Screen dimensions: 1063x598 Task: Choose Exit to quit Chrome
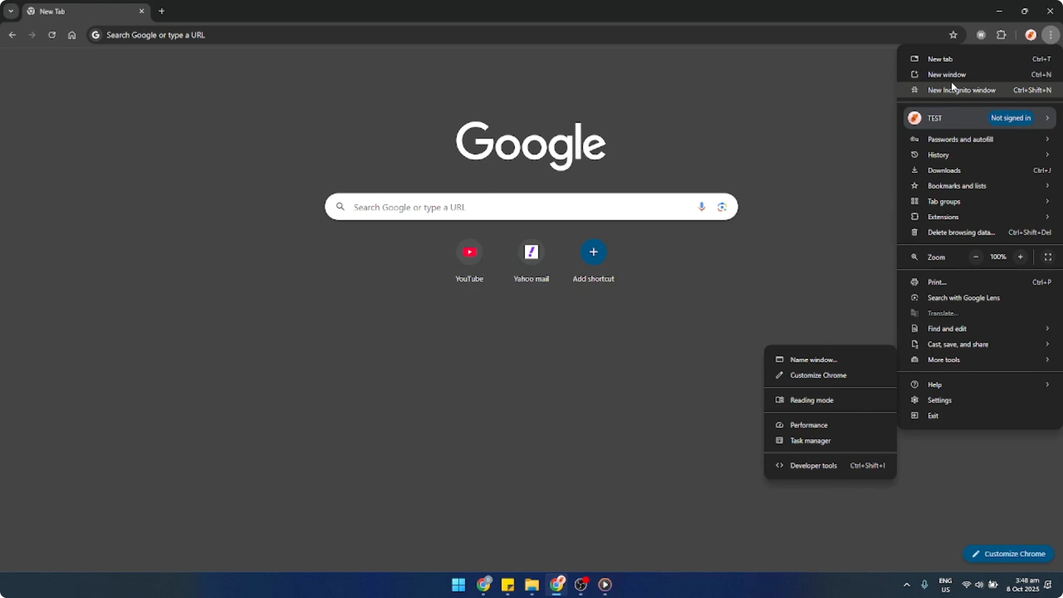pos(980,416)
